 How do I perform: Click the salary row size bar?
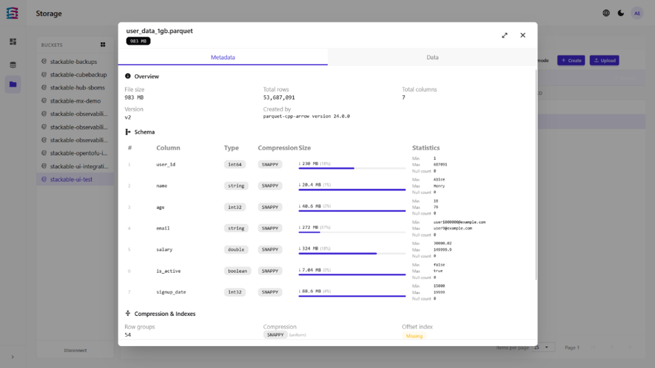point(352,254)
